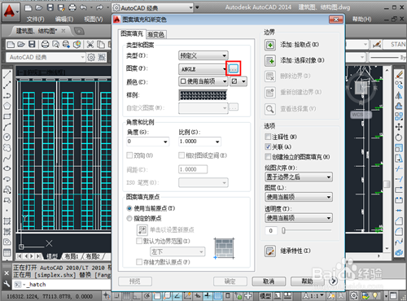Viewport: 407px width, 301px height.
Task: Click new drawing tab plus button
Action: (79, 31)
